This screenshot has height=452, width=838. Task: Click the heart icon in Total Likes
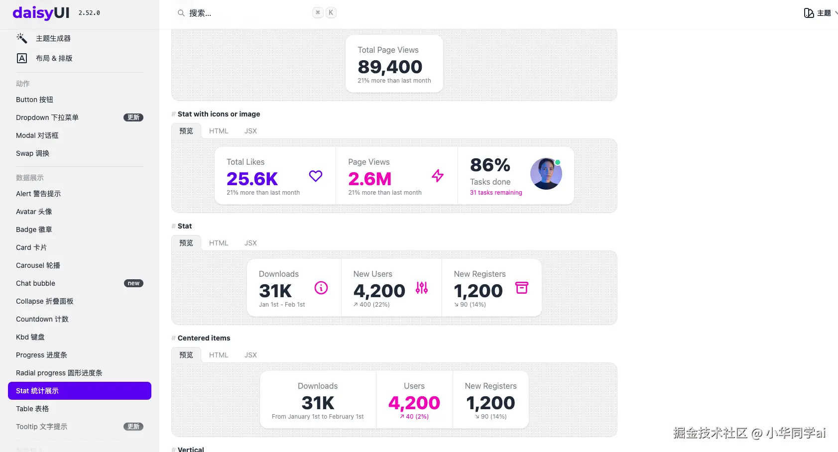click(316, 176)
